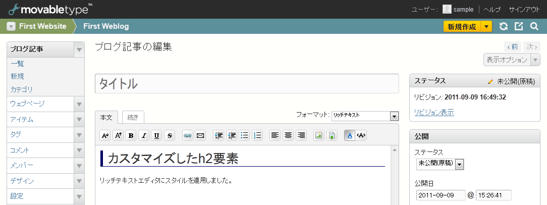Image resolution: width=547 pixels, height=205 pixels.
Task: Expand the デザイン sidebar menu arrow
Action: 79,181
